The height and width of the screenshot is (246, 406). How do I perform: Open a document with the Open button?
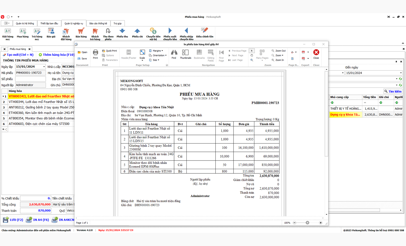(x=82, y=52)
